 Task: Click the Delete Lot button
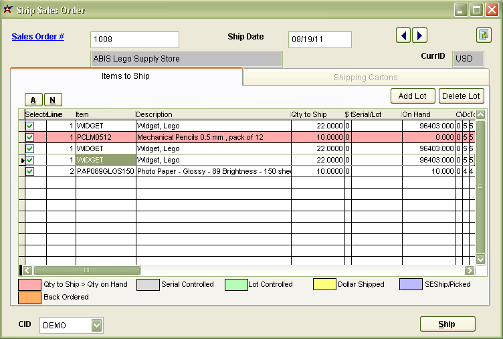(x=461, y=96)
